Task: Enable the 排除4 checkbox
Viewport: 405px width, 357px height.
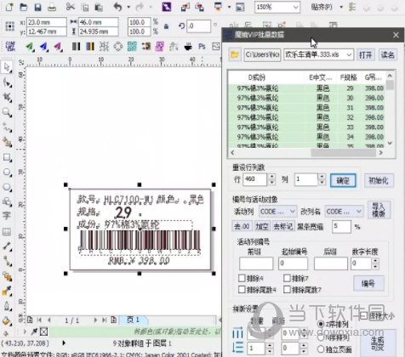Action: [x=242, y=278]
